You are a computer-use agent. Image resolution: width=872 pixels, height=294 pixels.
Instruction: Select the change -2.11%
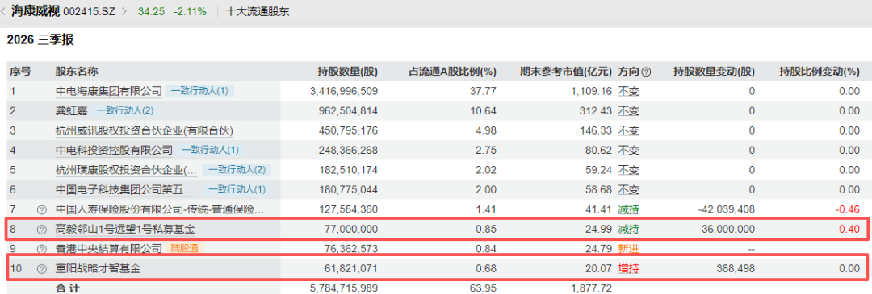(191, 11)
